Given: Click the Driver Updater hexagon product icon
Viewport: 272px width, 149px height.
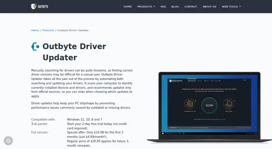Looking at the screenshot, I should 35,46.
